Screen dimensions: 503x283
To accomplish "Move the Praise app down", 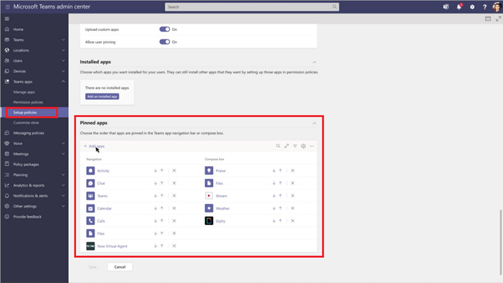I will tap(274, 171).
